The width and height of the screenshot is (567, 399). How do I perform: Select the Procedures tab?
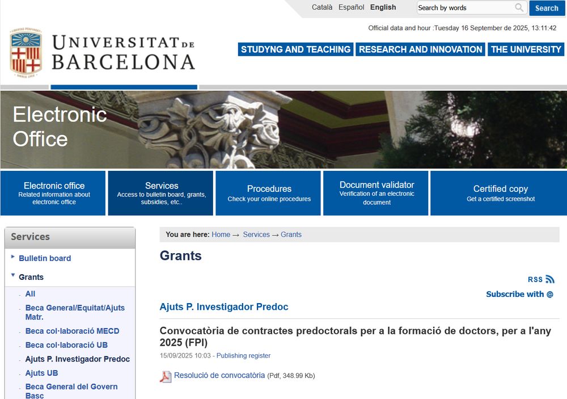268,193
